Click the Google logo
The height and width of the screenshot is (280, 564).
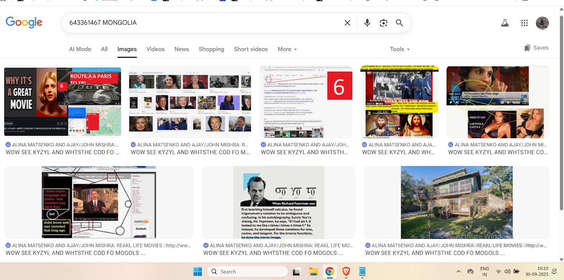pos(24,23)
